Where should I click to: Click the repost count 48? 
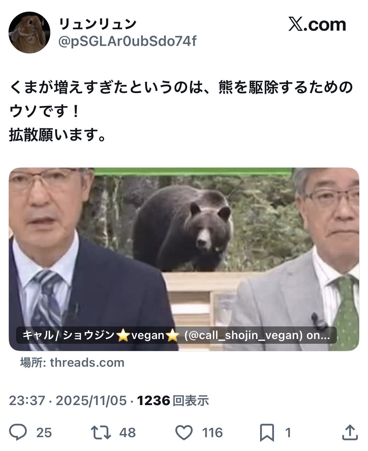click(128, 433)
